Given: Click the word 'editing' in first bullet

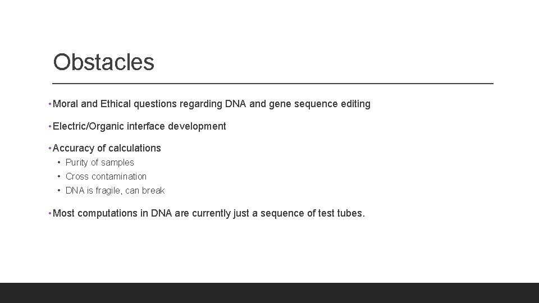Looking at the screenshot, I should tap(355, 104).
